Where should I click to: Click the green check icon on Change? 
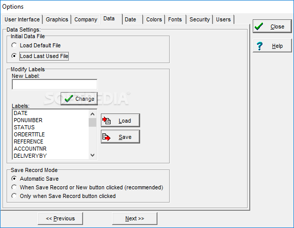(69, 99)
